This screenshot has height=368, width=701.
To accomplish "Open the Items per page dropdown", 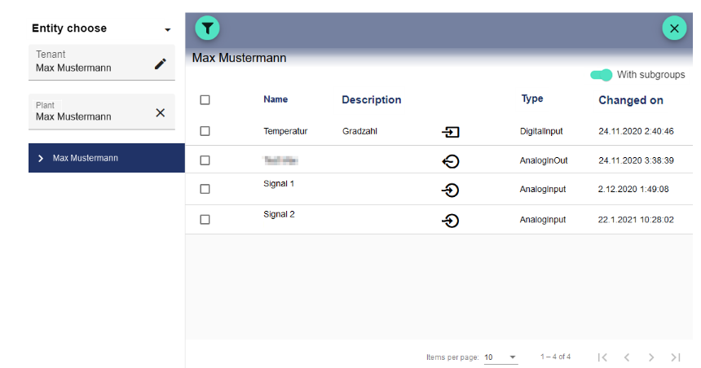I will [500, 357].
